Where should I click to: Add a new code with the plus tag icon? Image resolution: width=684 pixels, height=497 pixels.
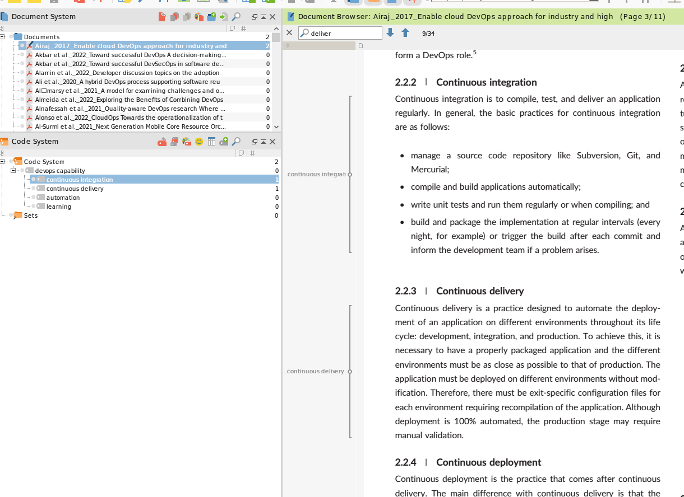pos(224,142)
